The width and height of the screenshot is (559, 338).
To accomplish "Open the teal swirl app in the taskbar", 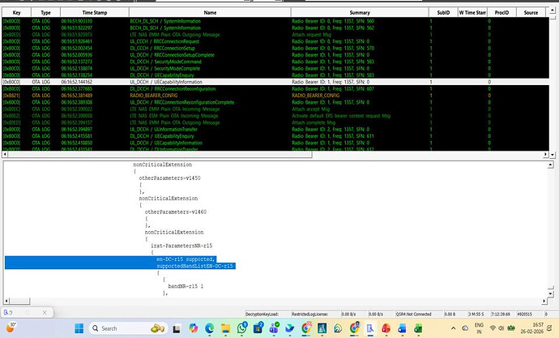I will pos(338,328).
